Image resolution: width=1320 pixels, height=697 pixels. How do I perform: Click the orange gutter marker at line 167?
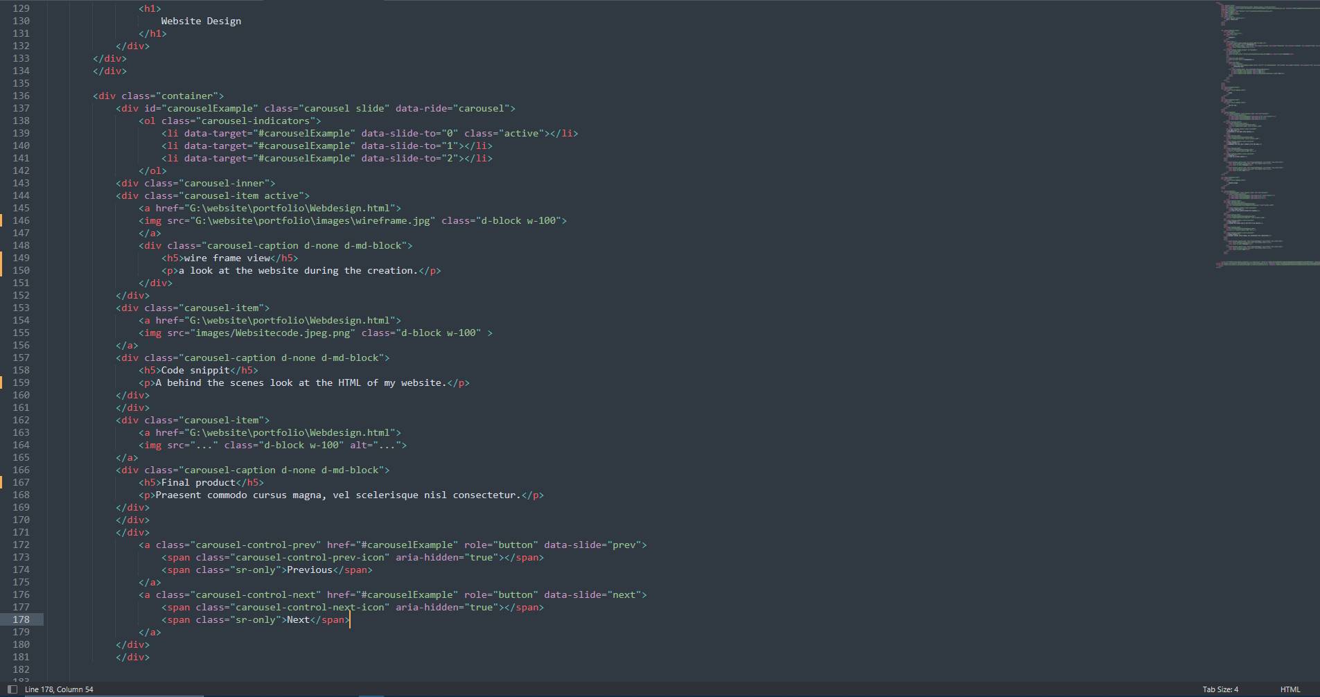coord(1,482)
